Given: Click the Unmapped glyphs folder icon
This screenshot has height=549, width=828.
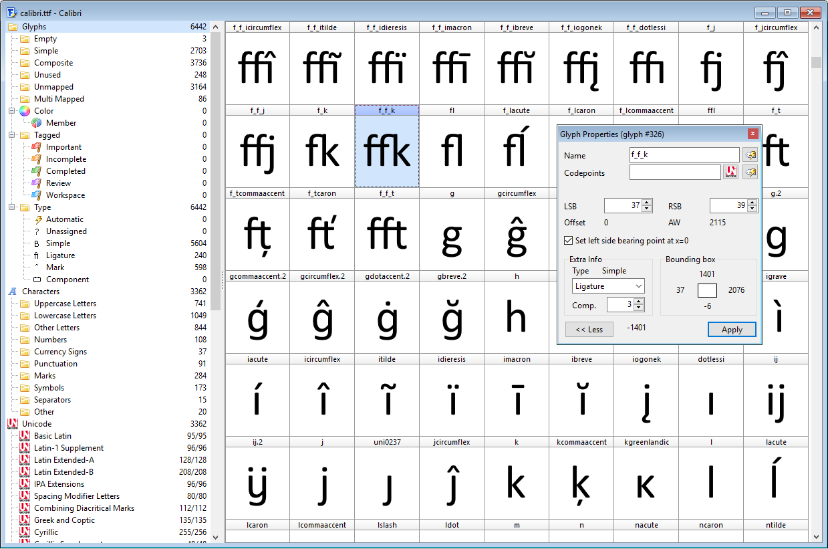Looking at the screenshot, I should (25, 87).
